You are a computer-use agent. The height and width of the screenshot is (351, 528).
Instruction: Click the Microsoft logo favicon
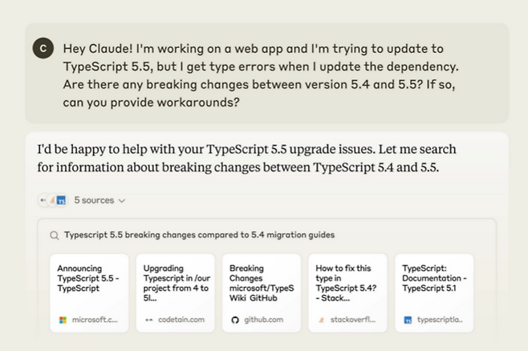coord(63,319)
